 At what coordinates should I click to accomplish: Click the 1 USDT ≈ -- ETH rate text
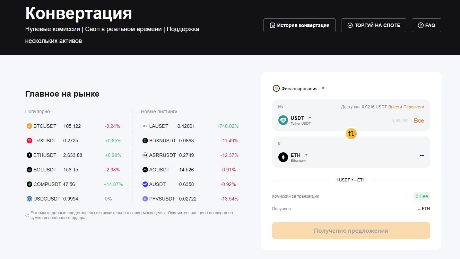[x=351, y=180]
